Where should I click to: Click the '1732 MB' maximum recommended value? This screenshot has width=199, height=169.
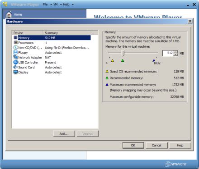(178, 85)
